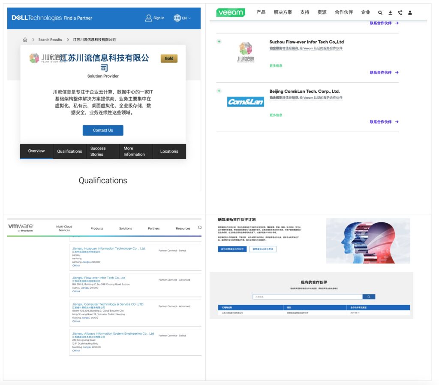Open the Veeam 支持 menu
The height and width of the screenshot is (385, 439).
305,12
